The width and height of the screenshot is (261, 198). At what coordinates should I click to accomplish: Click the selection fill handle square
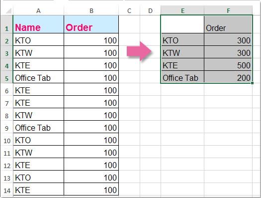tap(252, 83)
